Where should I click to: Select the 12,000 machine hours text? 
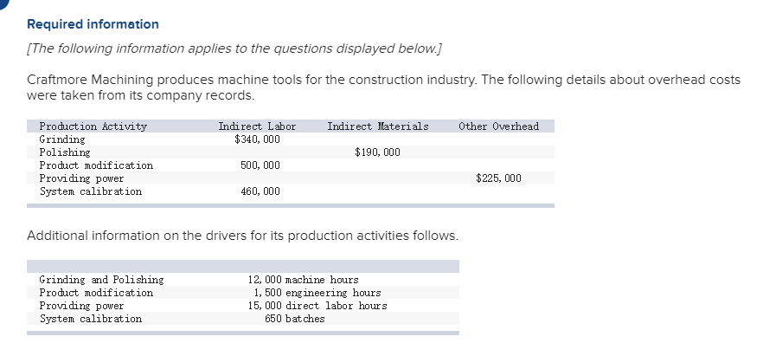(303, 280)
